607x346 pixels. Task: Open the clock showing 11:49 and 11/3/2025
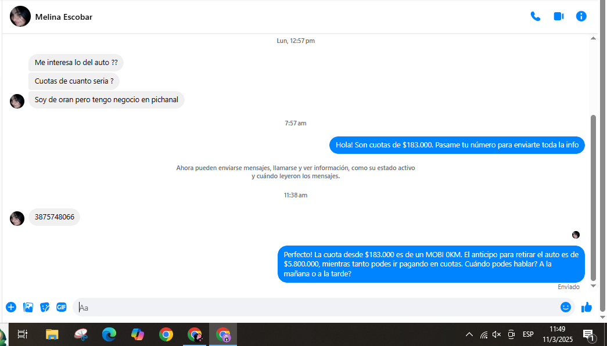click(558, 334)
